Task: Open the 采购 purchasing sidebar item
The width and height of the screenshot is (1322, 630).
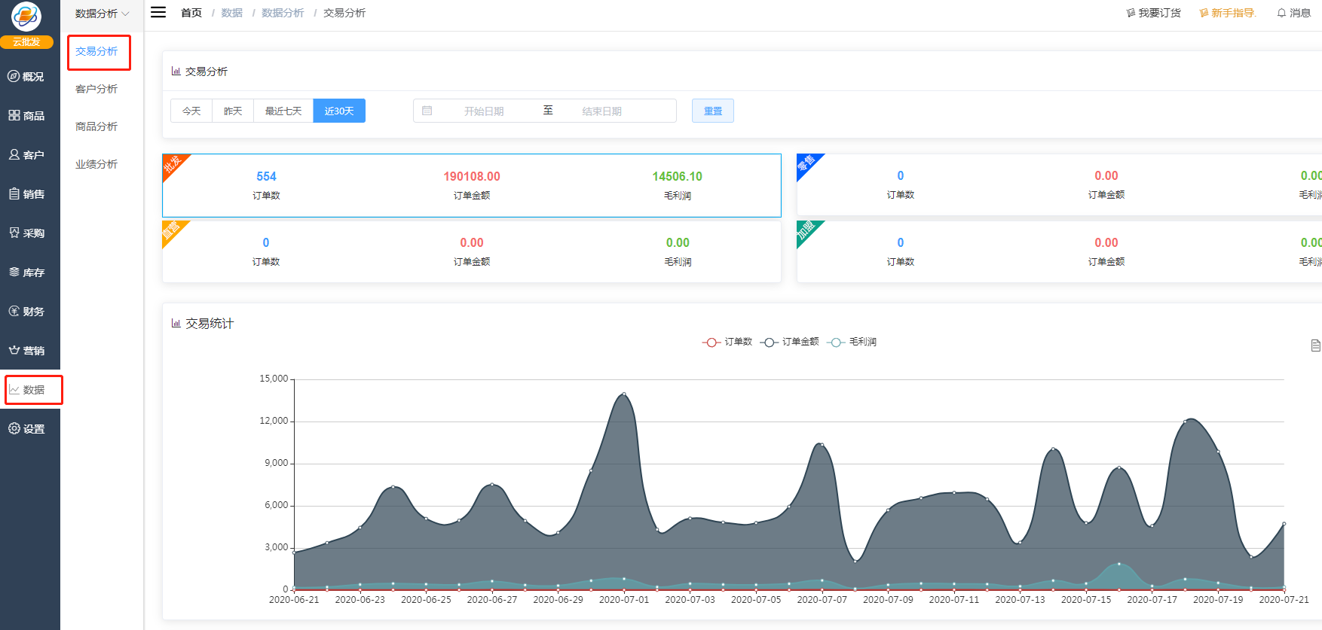Action: (x=26, y=233)
